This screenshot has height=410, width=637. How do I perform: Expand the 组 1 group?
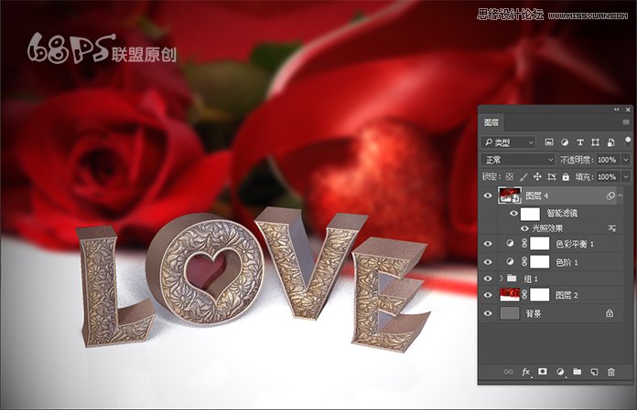pos(502,279)
